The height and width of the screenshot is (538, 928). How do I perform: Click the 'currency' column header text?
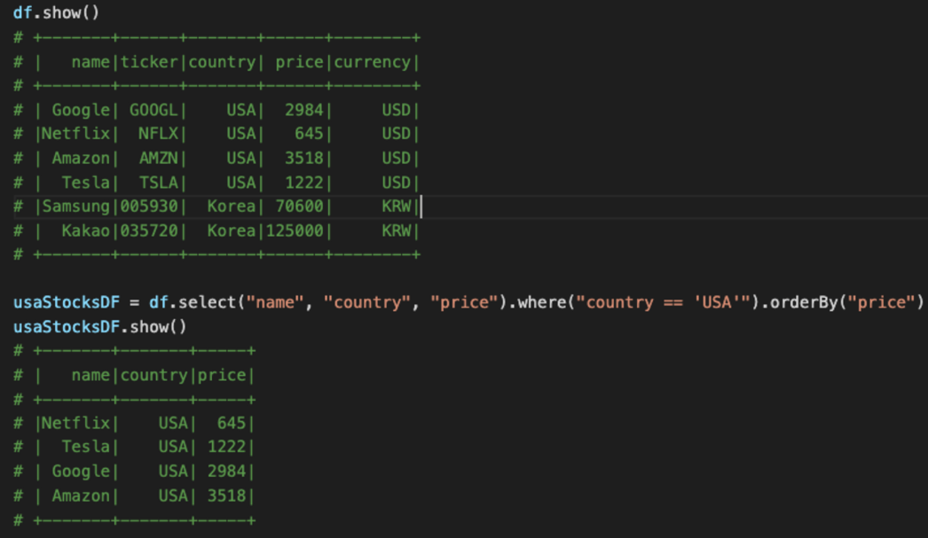(373, 62)
